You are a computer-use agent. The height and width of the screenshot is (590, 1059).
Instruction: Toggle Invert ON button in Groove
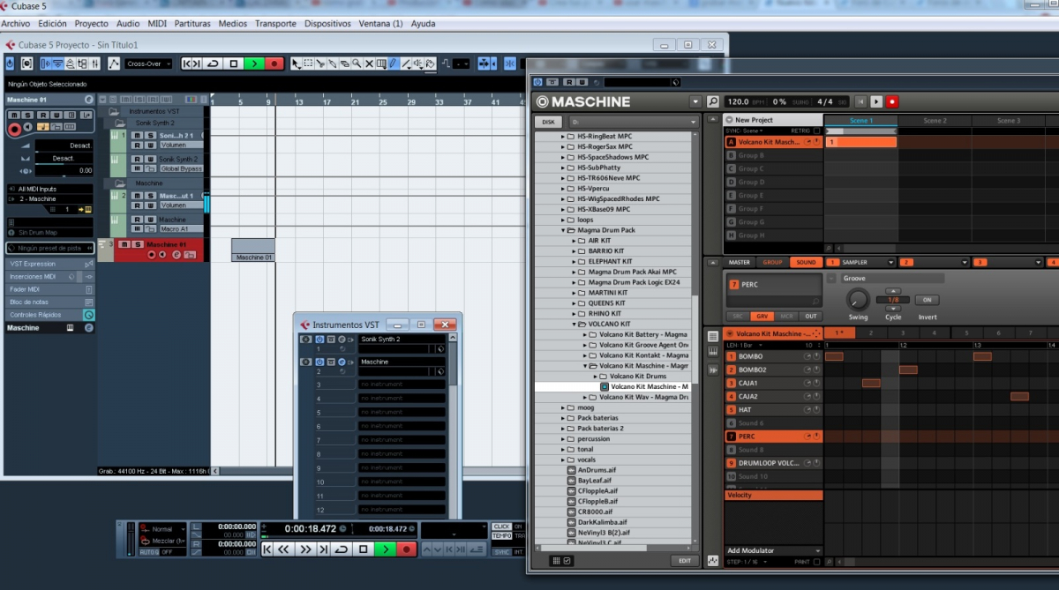927,300
